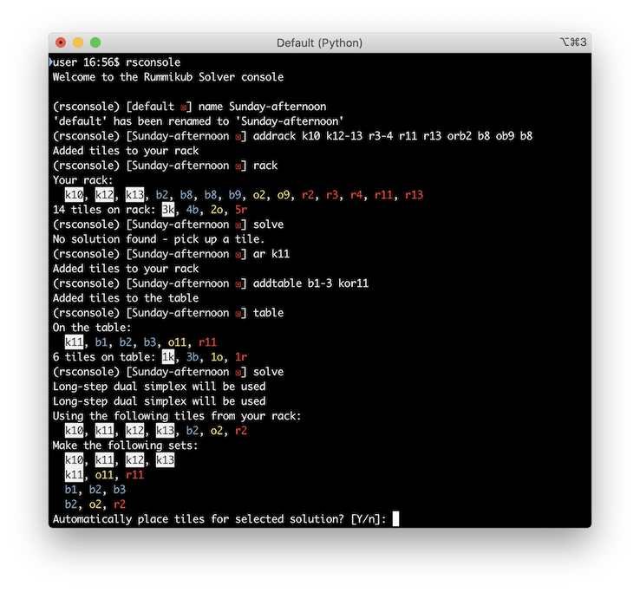The image size is (640, 592).
Task: Click the yellow 'o9' tile in the rack list
Action: 284,195
